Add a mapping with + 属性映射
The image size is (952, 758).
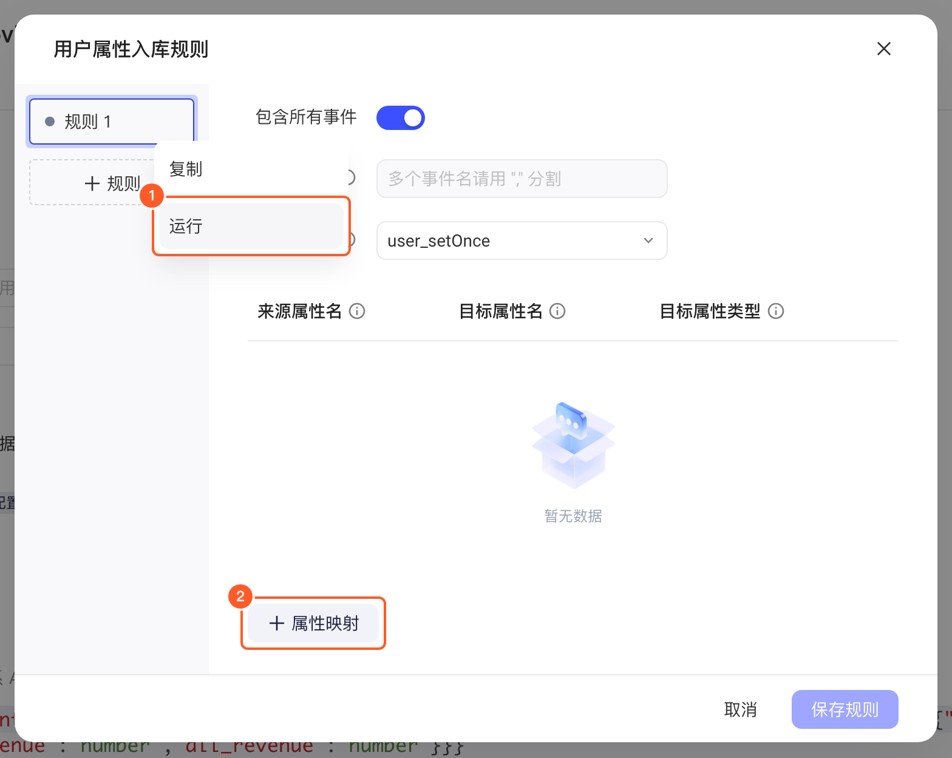tap(313, 623)
